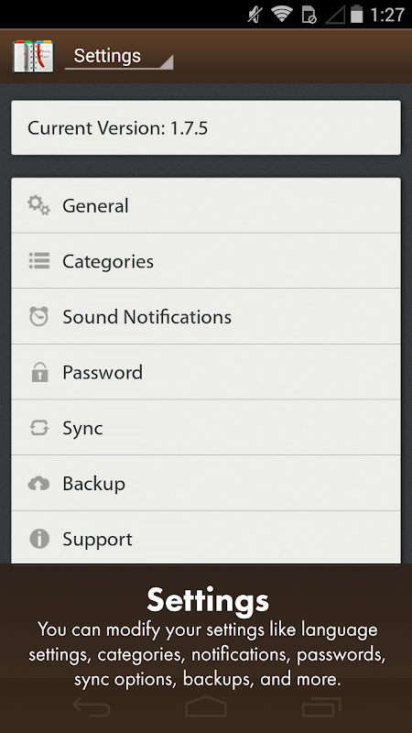Screen dimensions: 412x733
Task: Tap the circular arrows Sync icon
Action: [39, 428]
